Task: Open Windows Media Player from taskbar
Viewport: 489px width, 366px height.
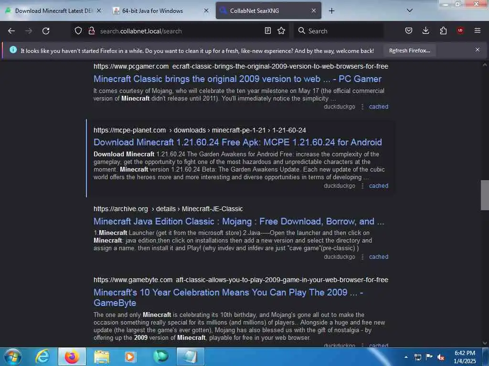Action: pyautogui.click(x=130, y=356)
